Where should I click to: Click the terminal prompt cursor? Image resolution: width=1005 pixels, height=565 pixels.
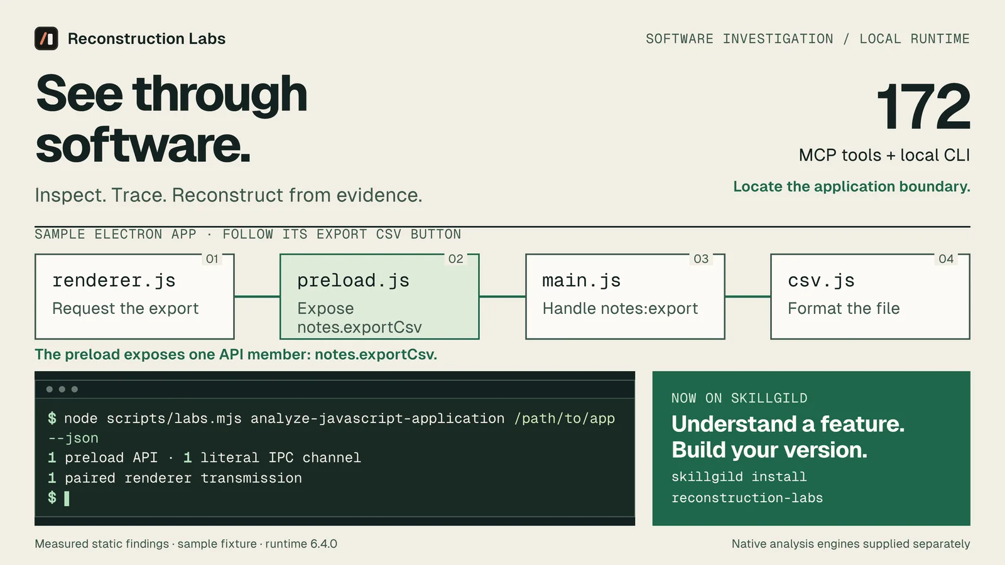(67, 498)
